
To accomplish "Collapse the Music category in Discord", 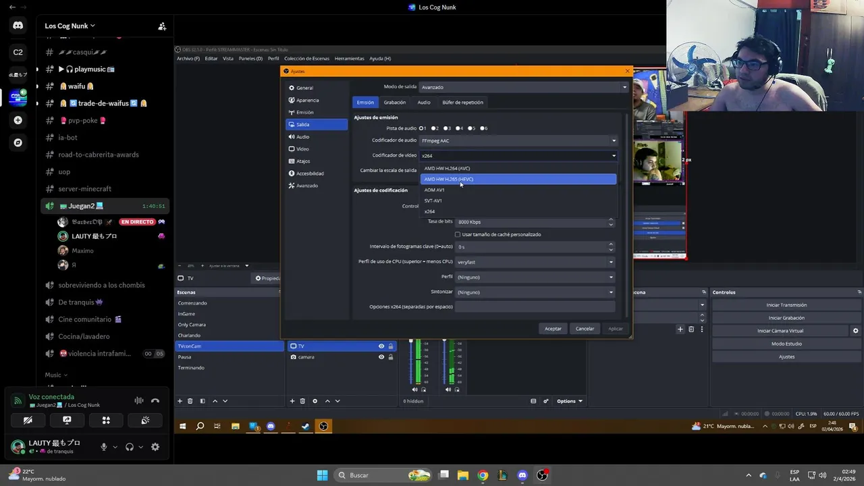I will tap(57, 375).
